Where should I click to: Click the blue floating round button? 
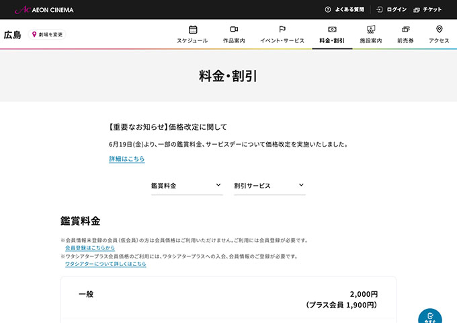430,316
